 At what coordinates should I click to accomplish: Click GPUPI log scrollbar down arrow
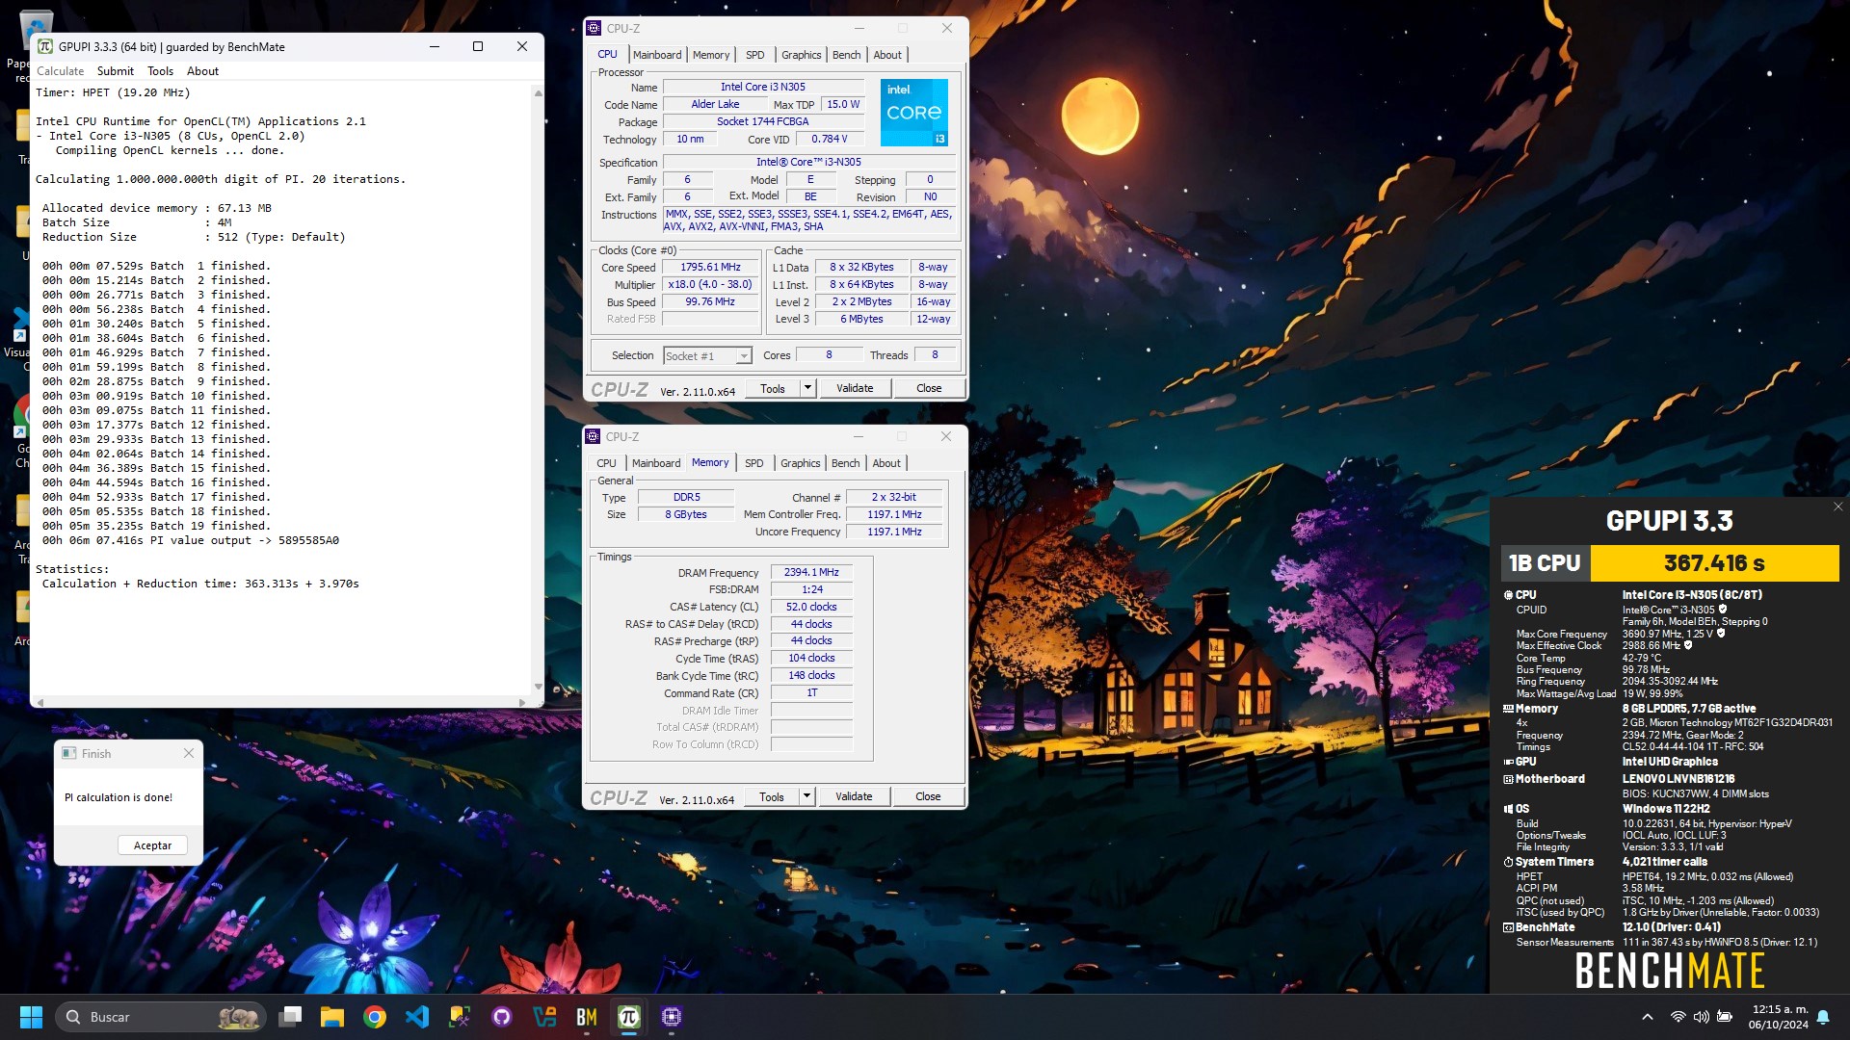[538, 687]
